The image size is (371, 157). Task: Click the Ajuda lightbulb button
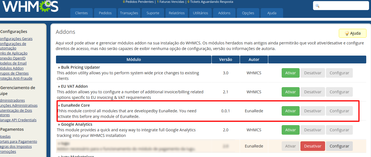tap(353, 33)
